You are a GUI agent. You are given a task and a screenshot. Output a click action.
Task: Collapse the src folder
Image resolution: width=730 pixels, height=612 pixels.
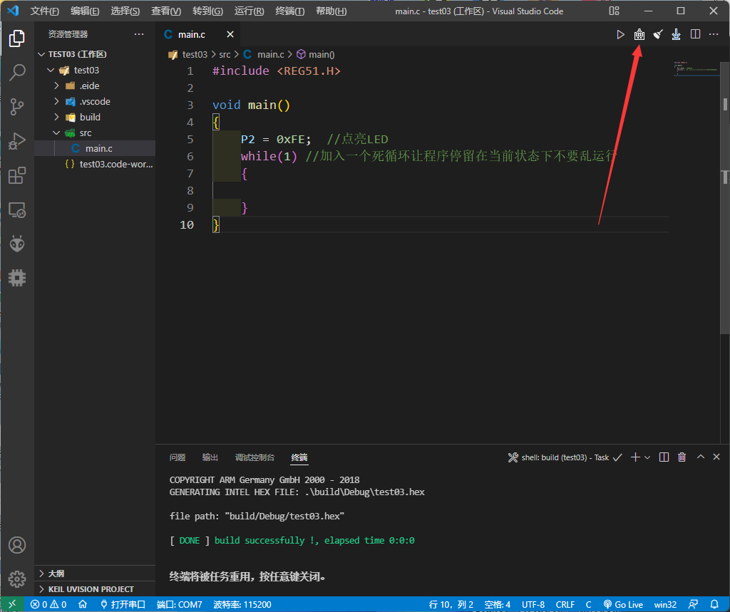[56, 133]
